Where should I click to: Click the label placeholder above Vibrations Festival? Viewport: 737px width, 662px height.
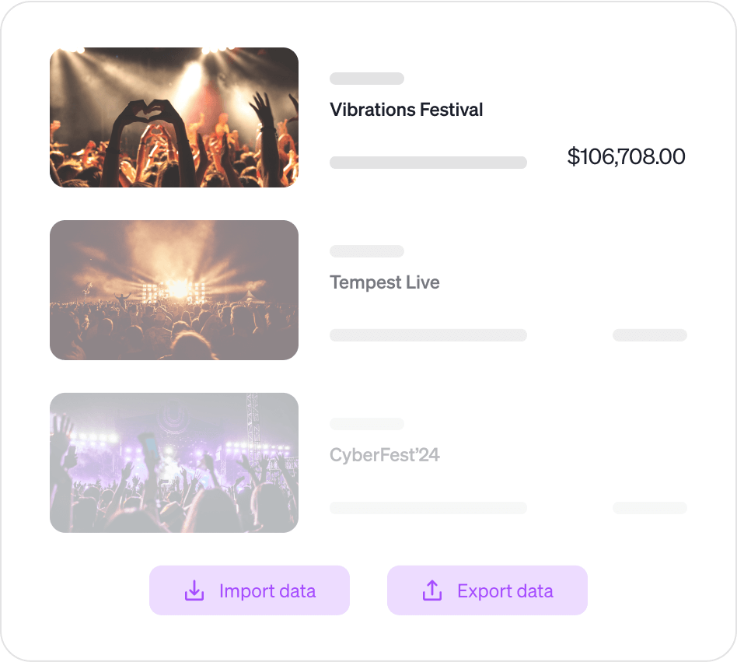[x=366, y=79]
